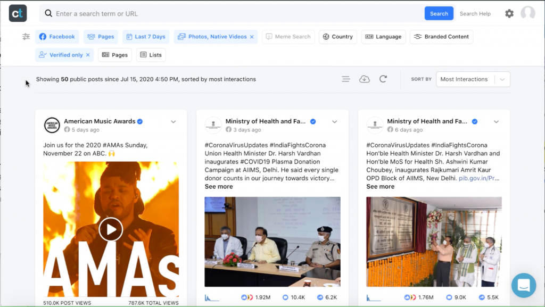This screenshot has width=545, height=307.
Task: Open the Facebook platform filter
Action: click(x=57, y=37)
